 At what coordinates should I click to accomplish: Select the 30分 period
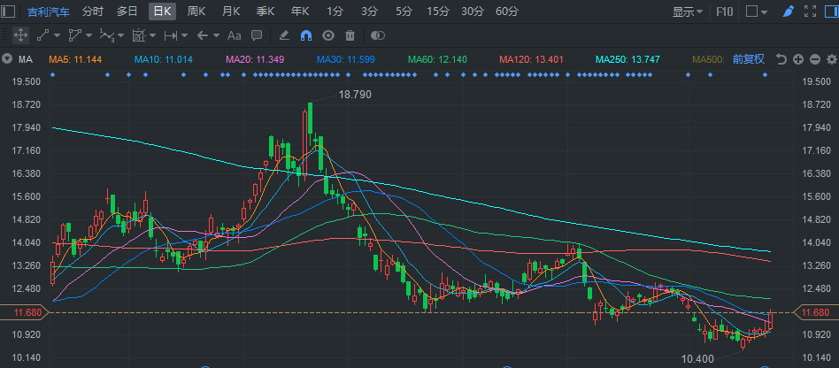[x=473, y=11]
